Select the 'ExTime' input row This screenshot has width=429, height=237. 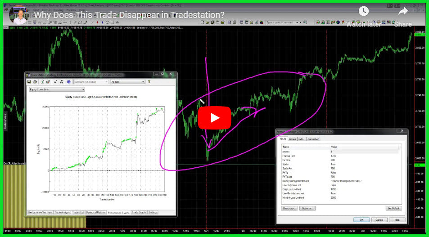[340, 160]
